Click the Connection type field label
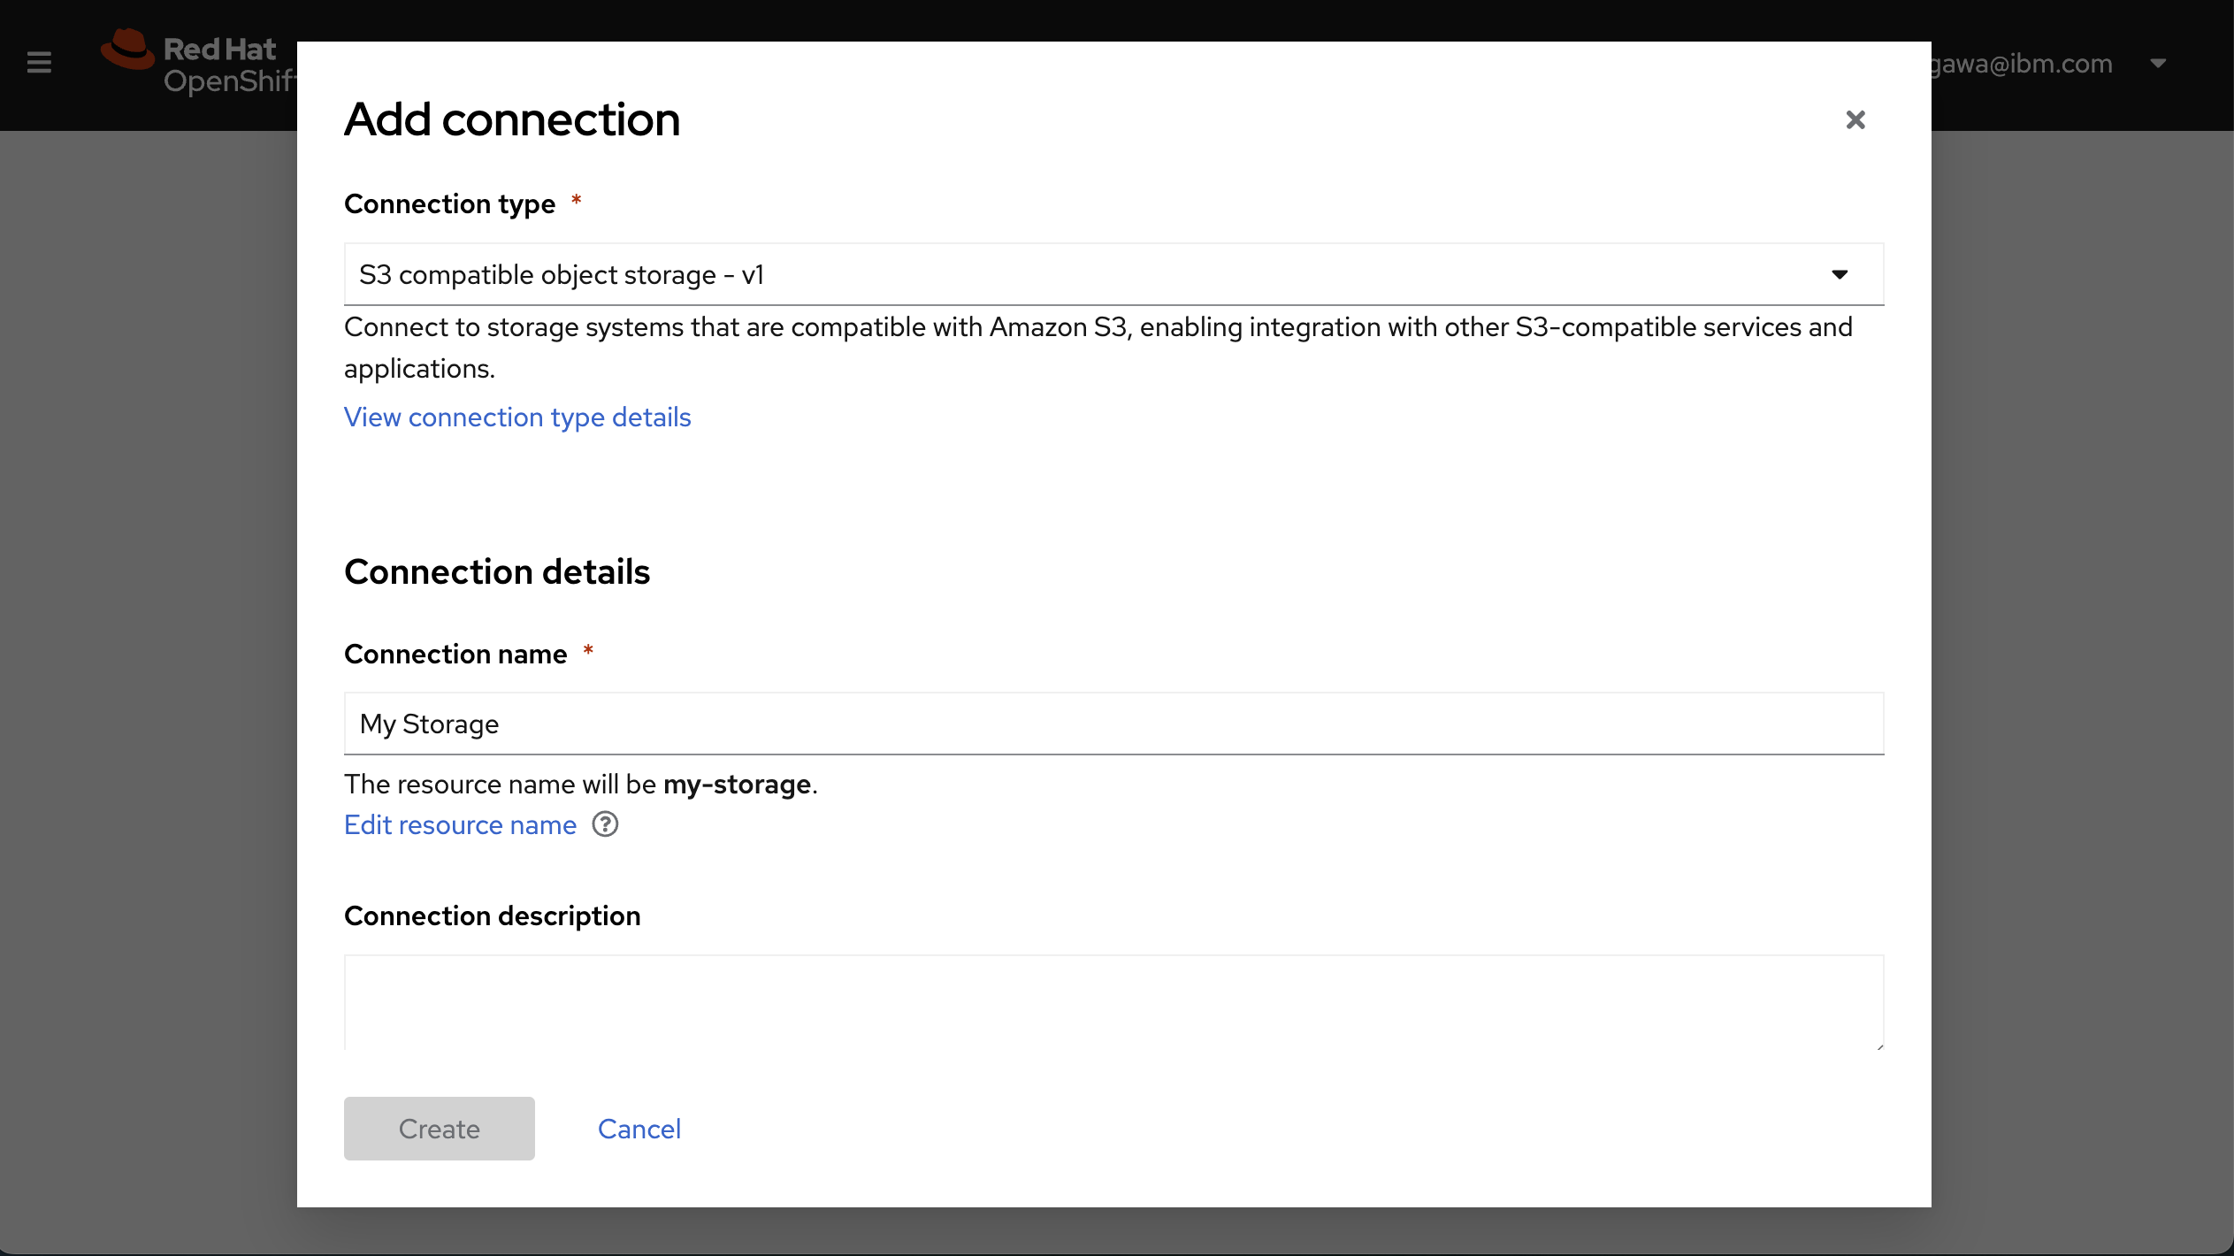 tap(449, 203)
